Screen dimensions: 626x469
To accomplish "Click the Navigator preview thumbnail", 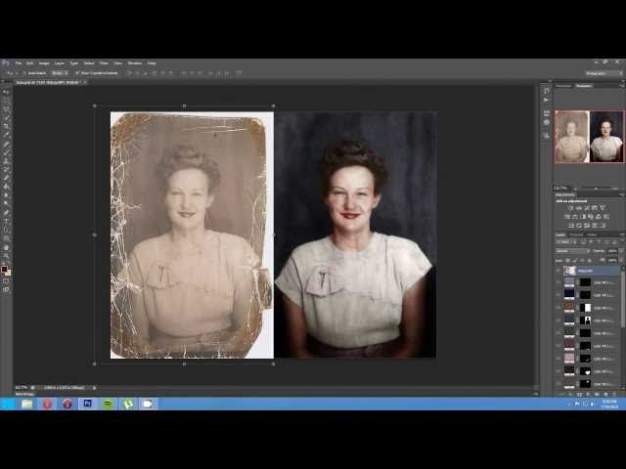I will point(589,136).
